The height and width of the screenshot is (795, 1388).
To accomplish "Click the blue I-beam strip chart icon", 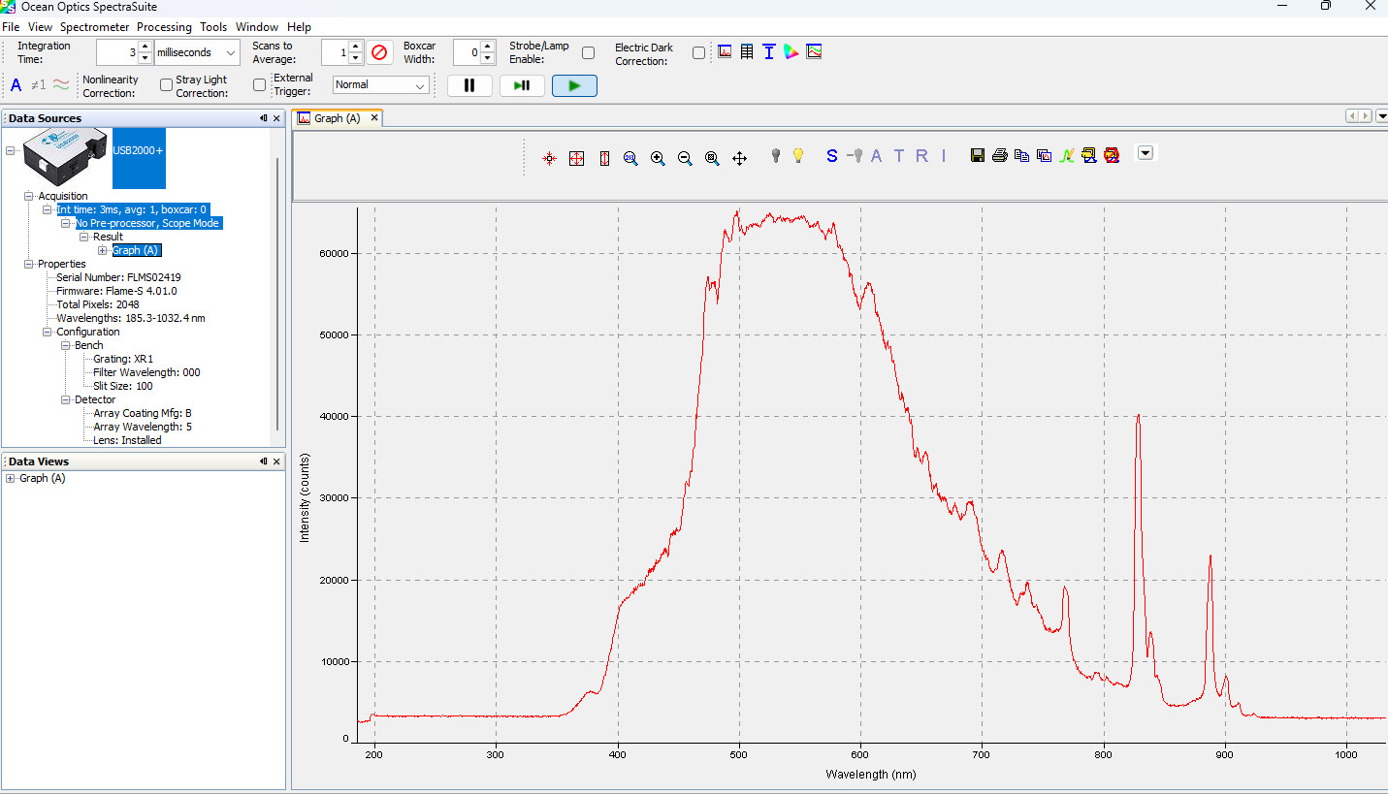I will tap(769, 51).
